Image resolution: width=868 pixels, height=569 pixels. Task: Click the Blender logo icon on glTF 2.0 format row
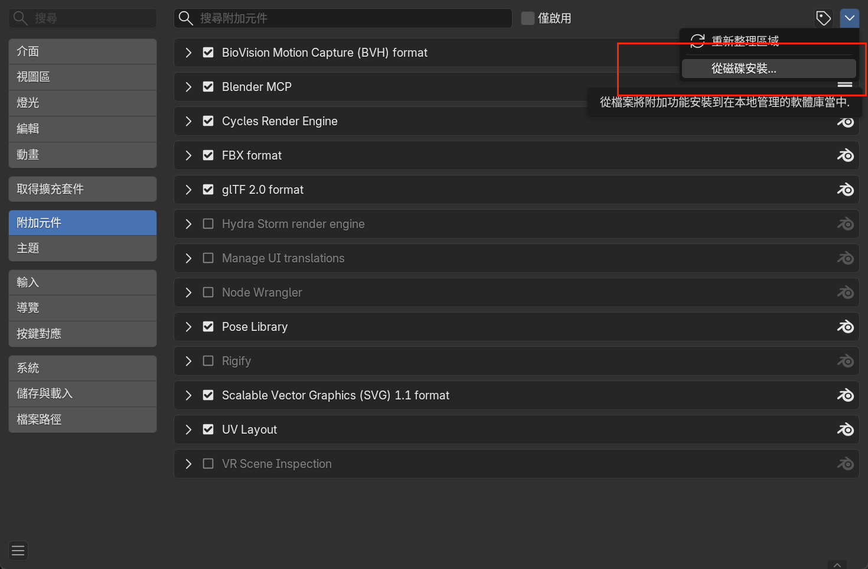pyautogui.click(x=846, y=190)
